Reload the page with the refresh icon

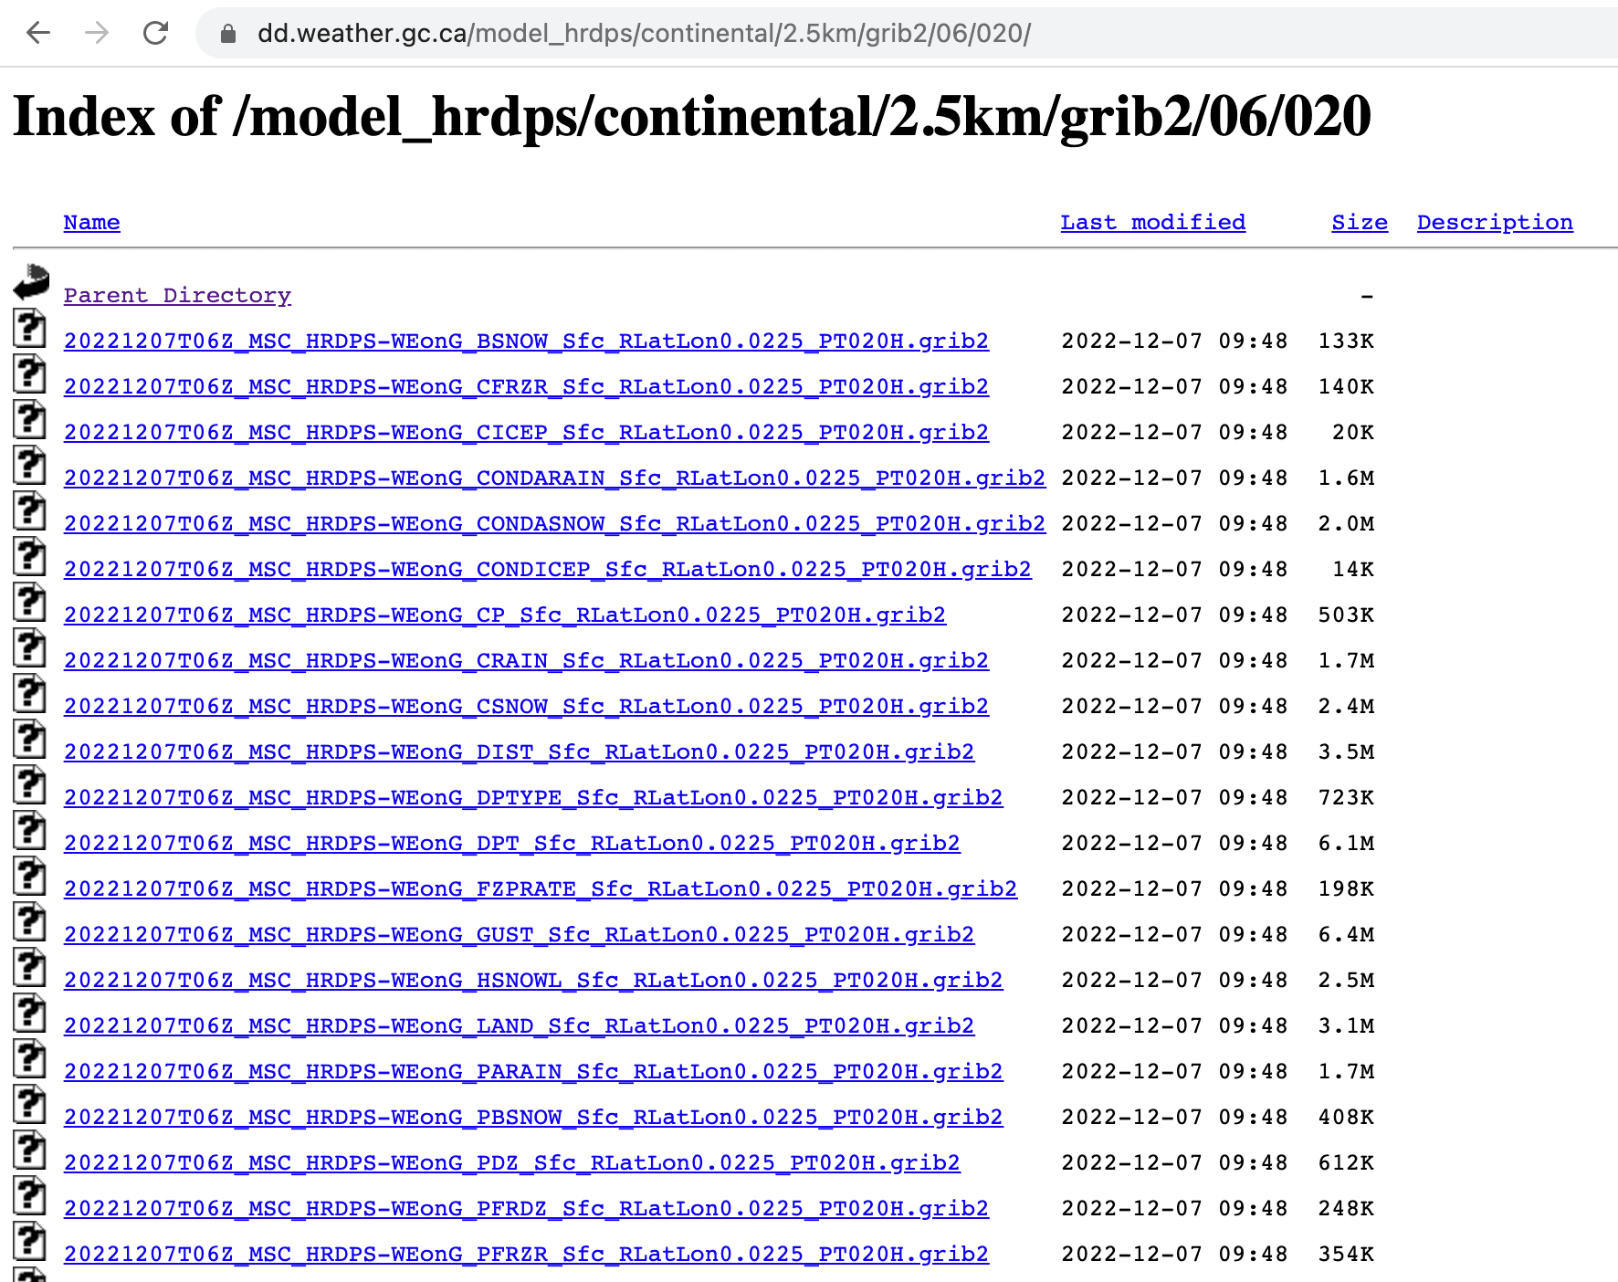tap(156, 34)
